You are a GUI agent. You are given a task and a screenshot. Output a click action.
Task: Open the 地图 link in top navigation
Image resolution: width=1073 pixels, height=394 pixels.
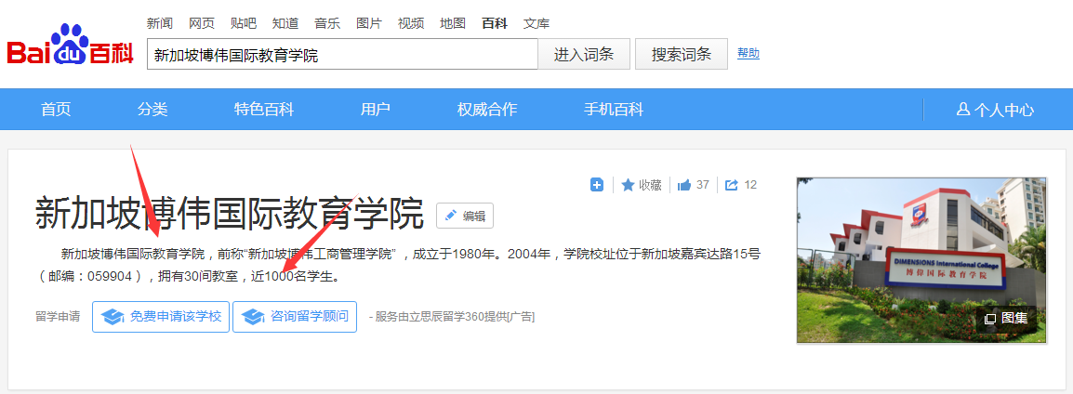(452, 23)
